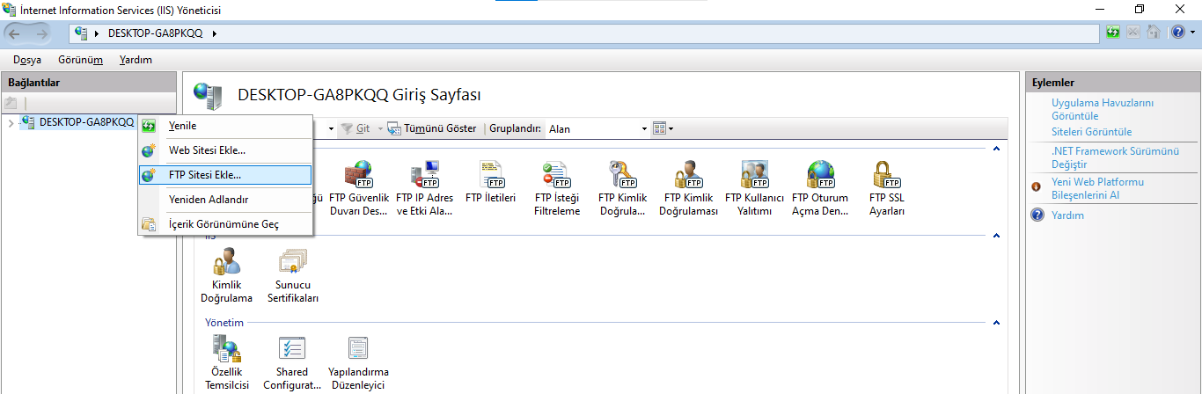The image size is (1202, 394).
Task: Open the view mode icons dropdown
Action: click(663, 128)
